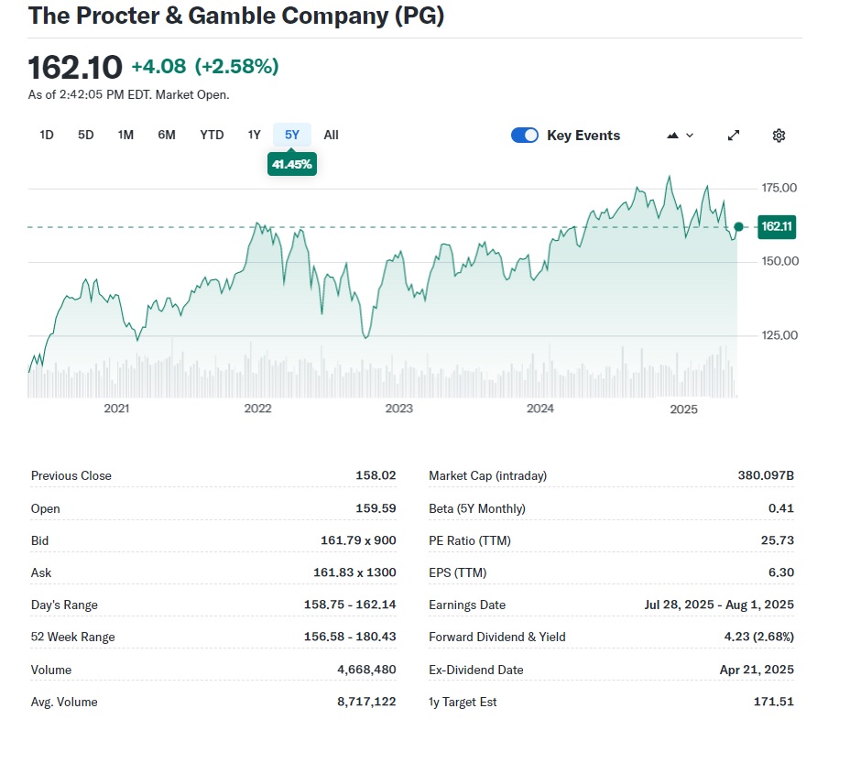Select the 1D time range tab

point(47,135)
